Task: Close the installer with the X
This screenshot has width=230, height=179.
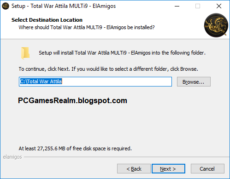Action: tap(219, 6)
